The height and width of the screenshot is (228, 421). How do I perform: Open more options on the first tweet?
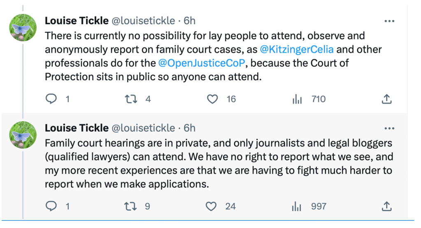point(389,21)
